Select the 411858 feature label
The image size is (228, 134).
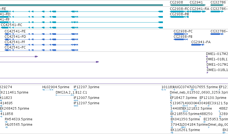[6, 114]
